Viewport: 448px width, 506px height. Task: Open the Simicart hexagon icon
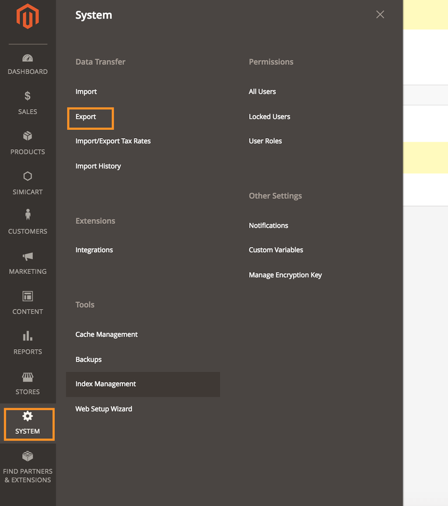(x=27, y=176)
